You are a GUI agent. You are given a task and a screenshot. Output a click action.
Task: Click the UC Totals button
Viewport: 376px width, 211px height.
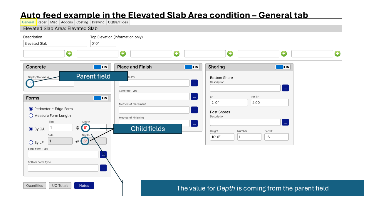point(60,186)
